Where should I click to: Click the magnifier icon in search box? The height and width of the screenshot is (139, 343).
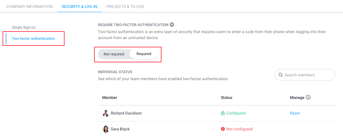click(x=280, y=75)
